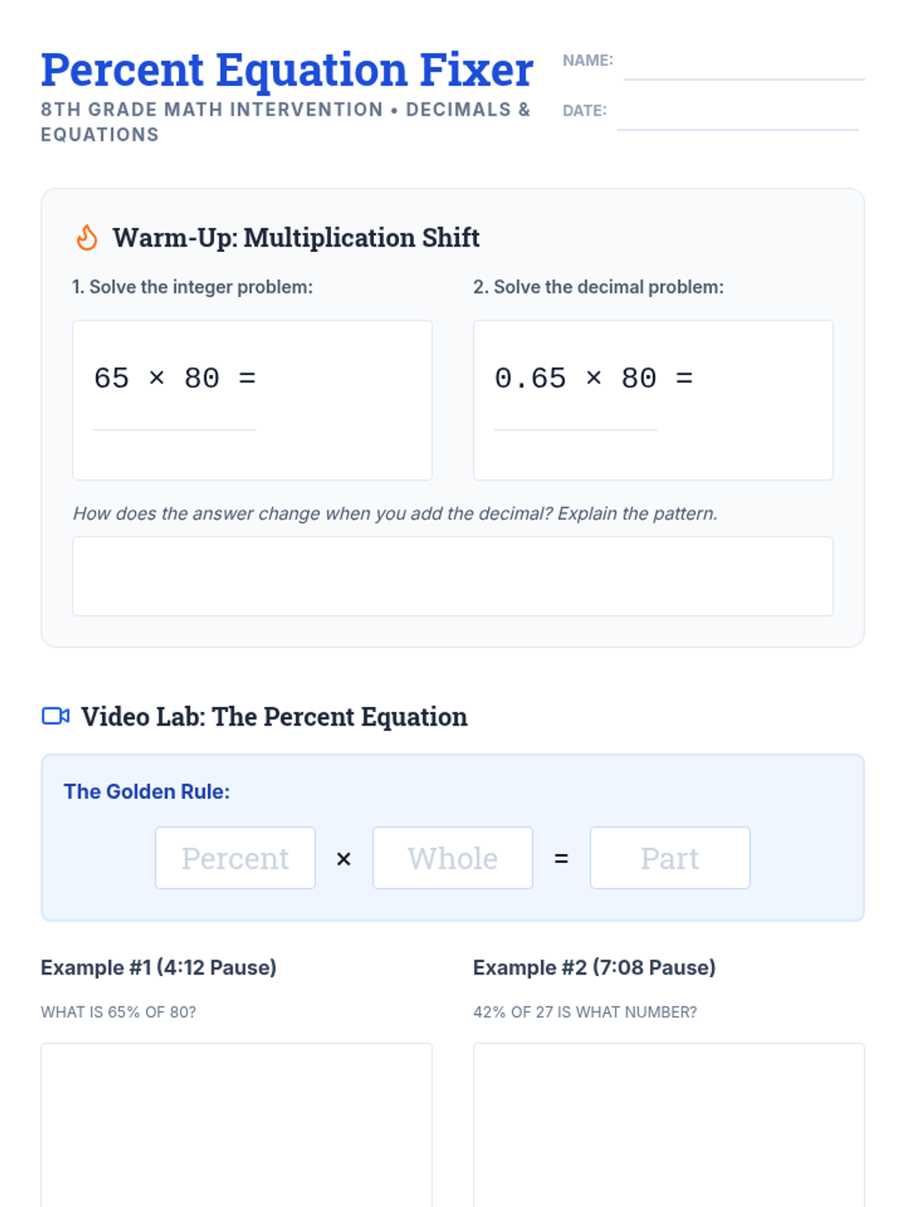Viewport: 905px width, 1207px height.
Task: Click the video camera icon by Video Lab
Action: pos(55,716)
